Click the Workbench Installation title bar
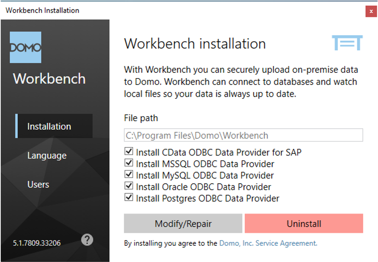This screenshot has width=378, height=262. coord(42,10)
